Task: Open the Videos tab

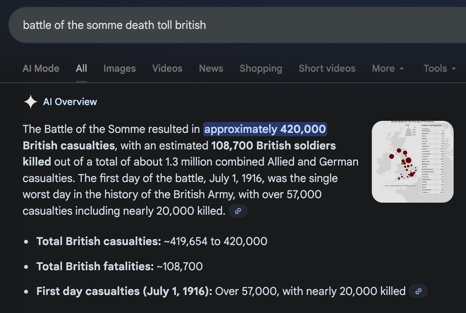Action: (167, 68)
